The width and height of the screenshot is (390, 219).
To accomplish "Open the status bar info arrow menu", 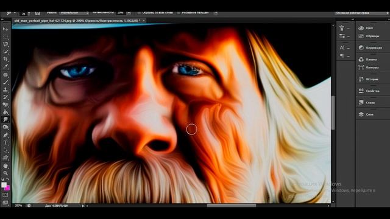I will point(83,206).
